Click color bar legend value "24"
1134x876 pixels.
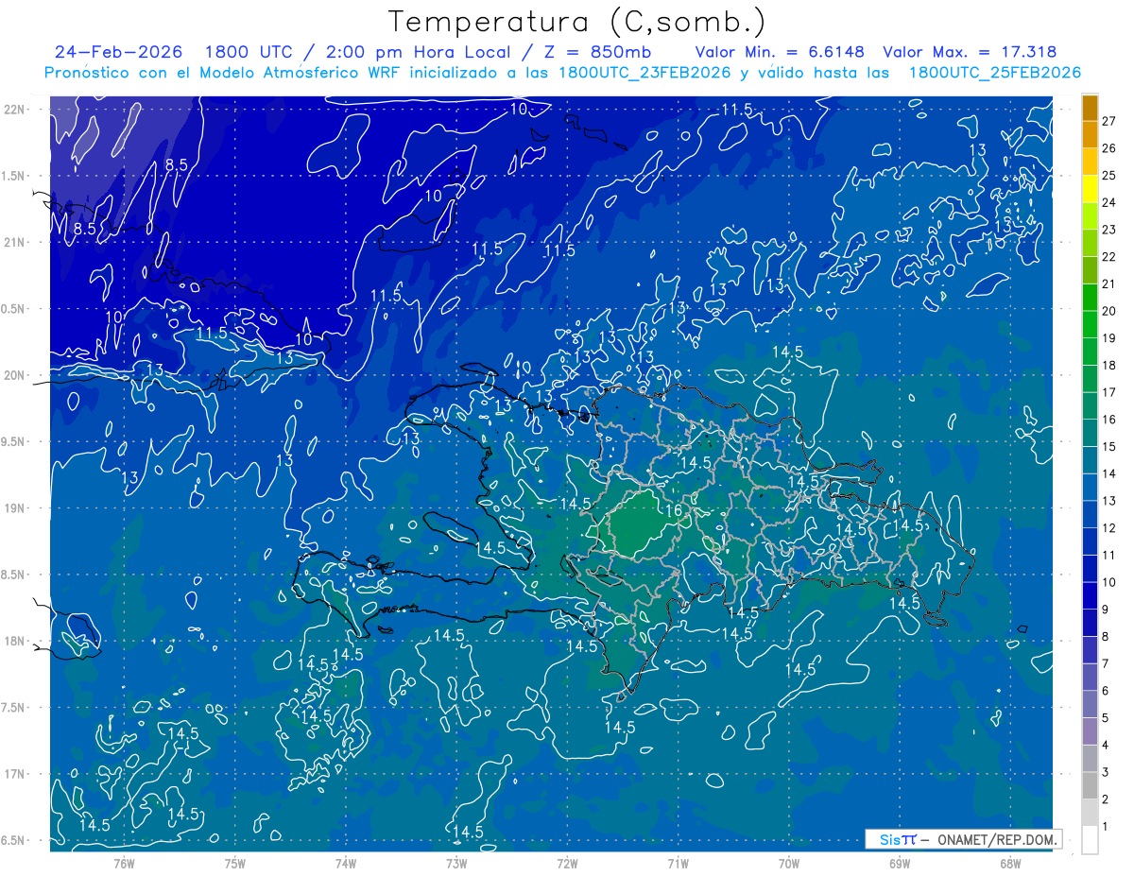tap(1109, 203)
